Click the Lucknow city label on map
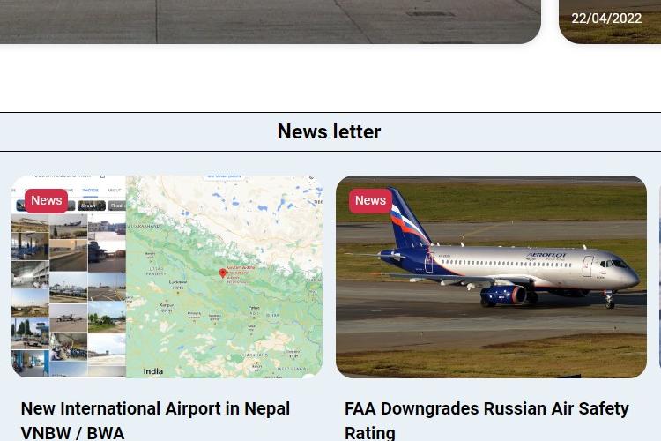Screen dimensions: 661x441 pos(177,282)
